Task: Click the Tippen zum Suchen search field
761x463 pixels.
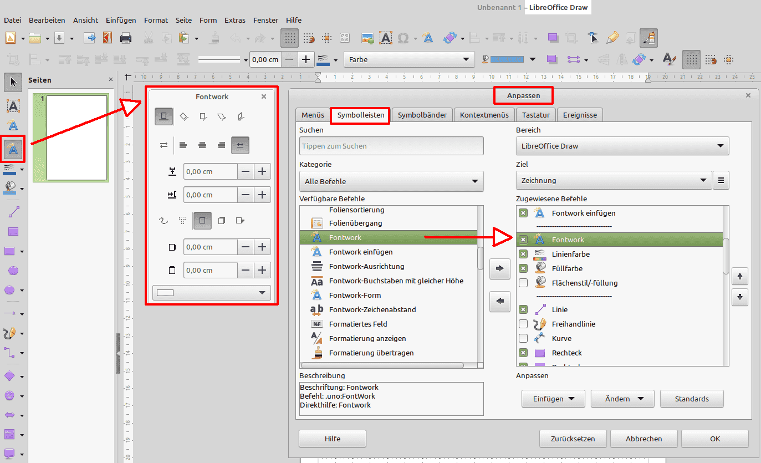Action: point(391,146)
